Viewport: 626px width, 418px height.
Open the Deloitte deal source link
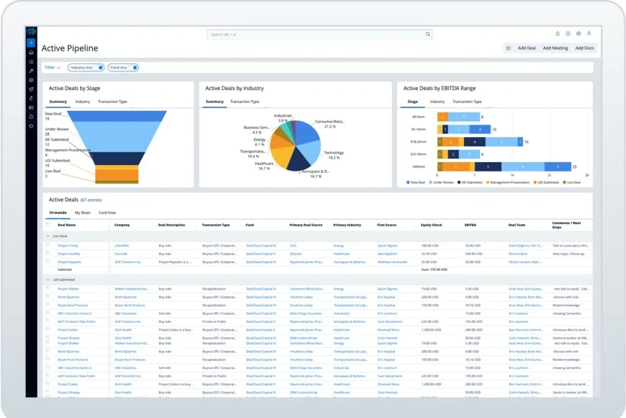296,254
